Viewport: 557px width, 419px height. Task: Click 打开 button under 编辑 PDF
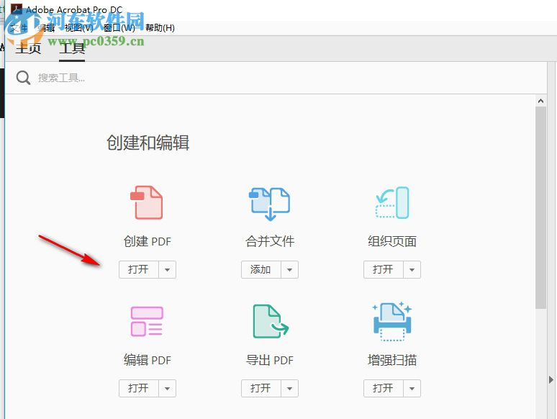139,388
